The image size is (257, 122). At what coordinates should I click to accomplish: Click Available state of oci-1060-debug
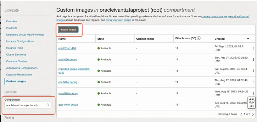pyautogui.click(x=104, y=59)
